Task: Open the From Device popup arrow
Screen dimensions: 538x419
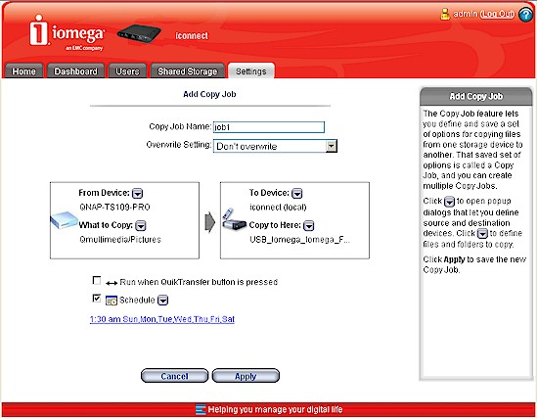Action: tap(138, 194)
